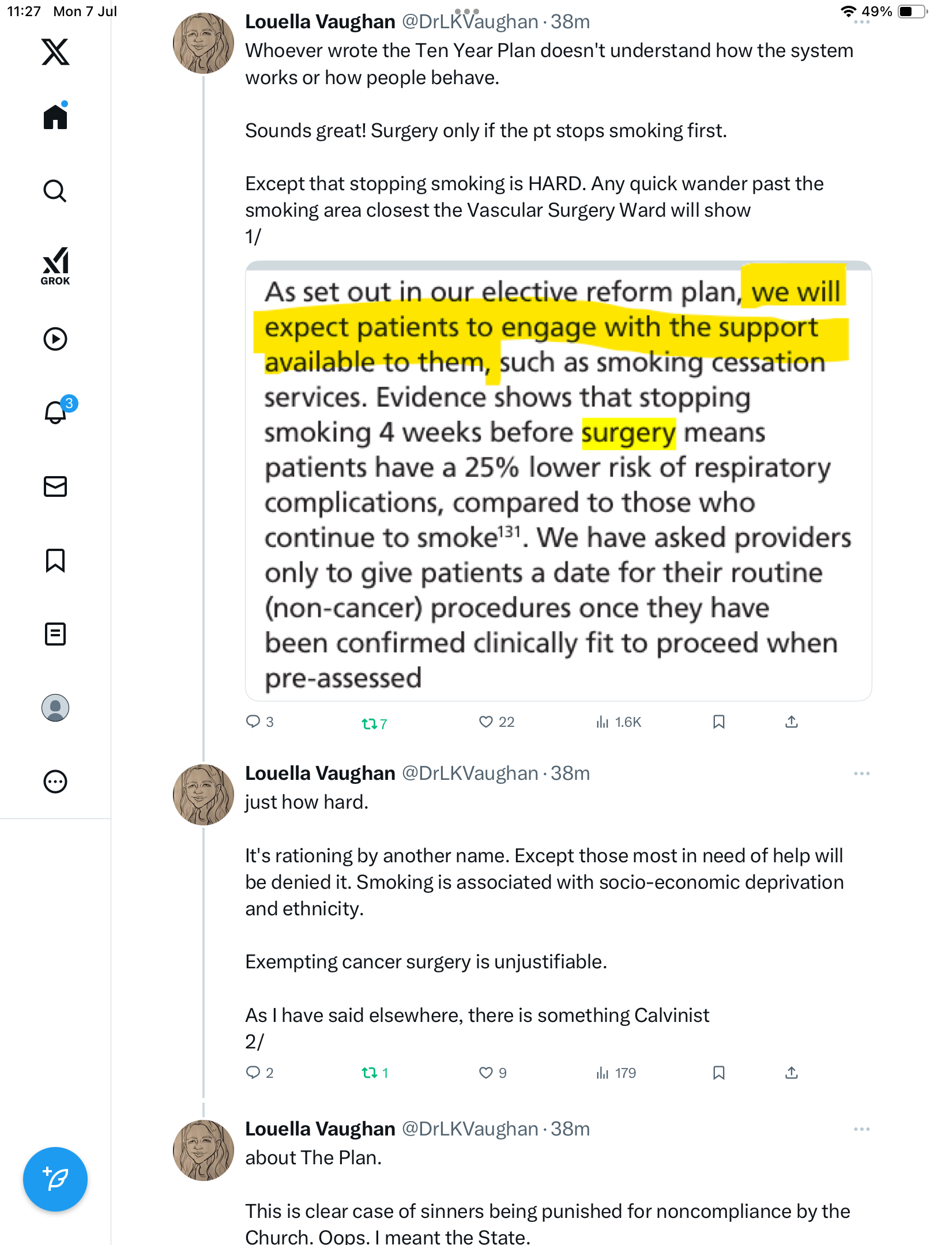Open more options on the third tweet
The height and width of the screenshot is (1245, 934).
pyautogui.click(x=861, y=1129)
